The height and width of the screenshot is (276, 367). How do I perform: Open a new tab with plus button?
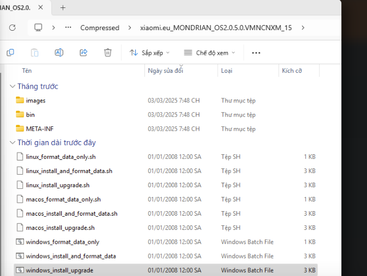point(63,8)
